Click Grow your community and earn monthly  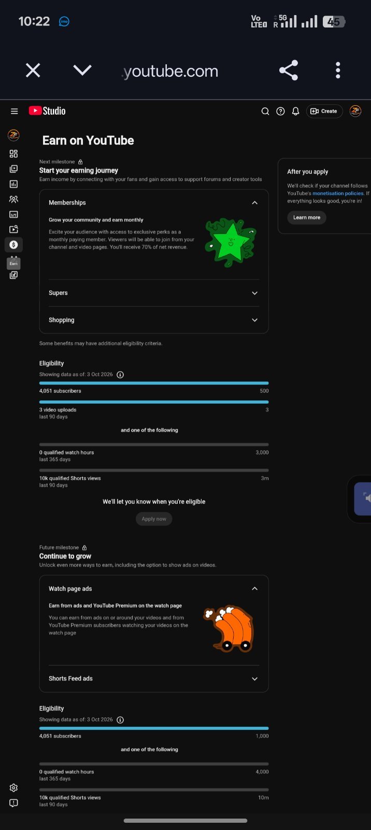pyautogui.click(x=96, y=220)
